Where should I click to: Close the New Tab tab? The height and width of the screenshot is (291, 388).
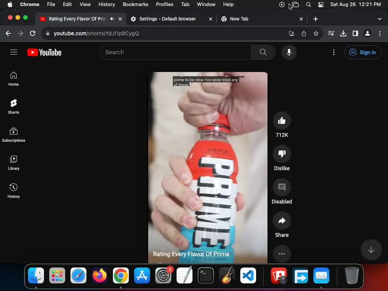pyautogui.click(x=301, y=19)
